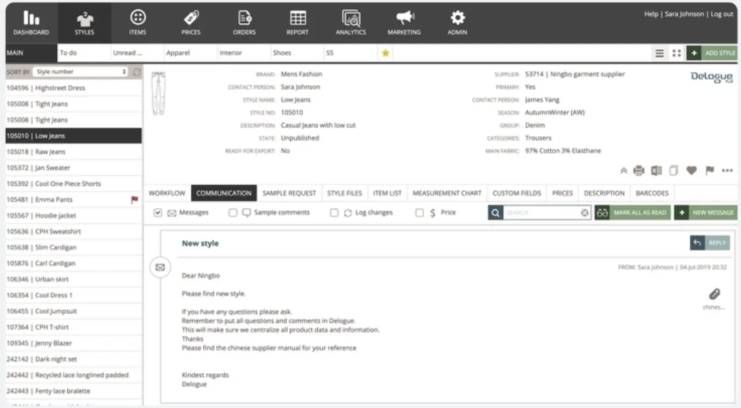This screenshot has height=408, width=741.
Task: Mark style as favorite with heart icon
Action: [691, 170]
